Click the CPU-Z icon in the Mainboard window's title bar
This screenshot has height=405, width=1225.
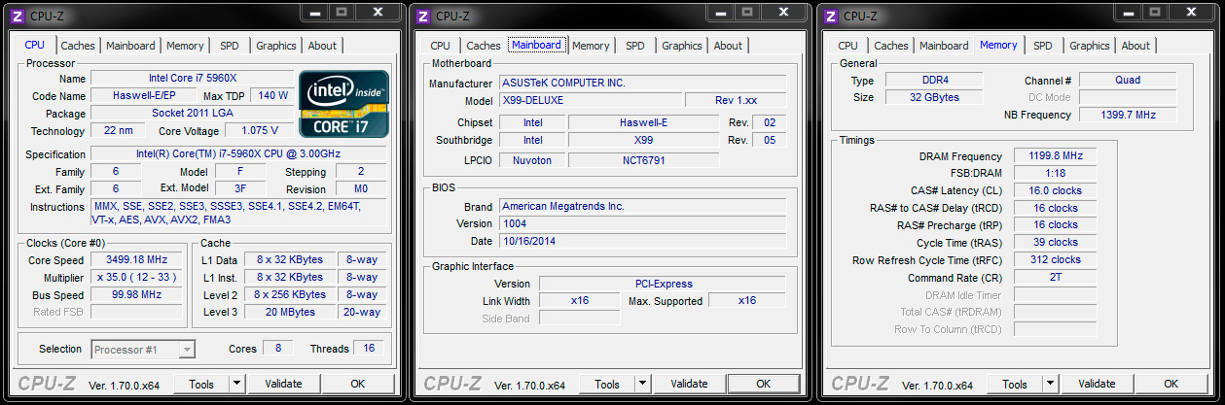(423, 16)
